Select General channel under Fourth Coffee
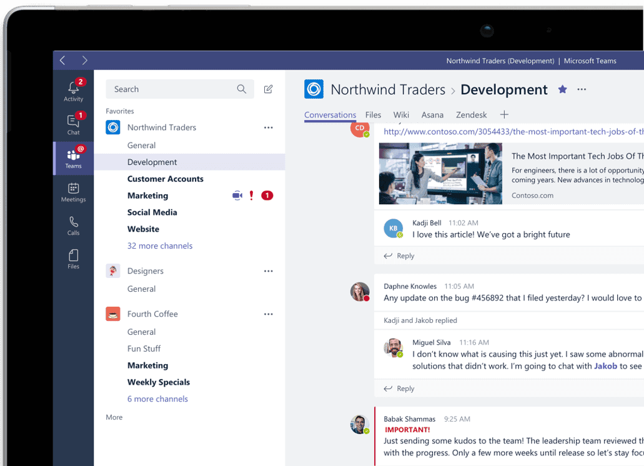This screenshot has height=466, width=644. coord(142,332)
